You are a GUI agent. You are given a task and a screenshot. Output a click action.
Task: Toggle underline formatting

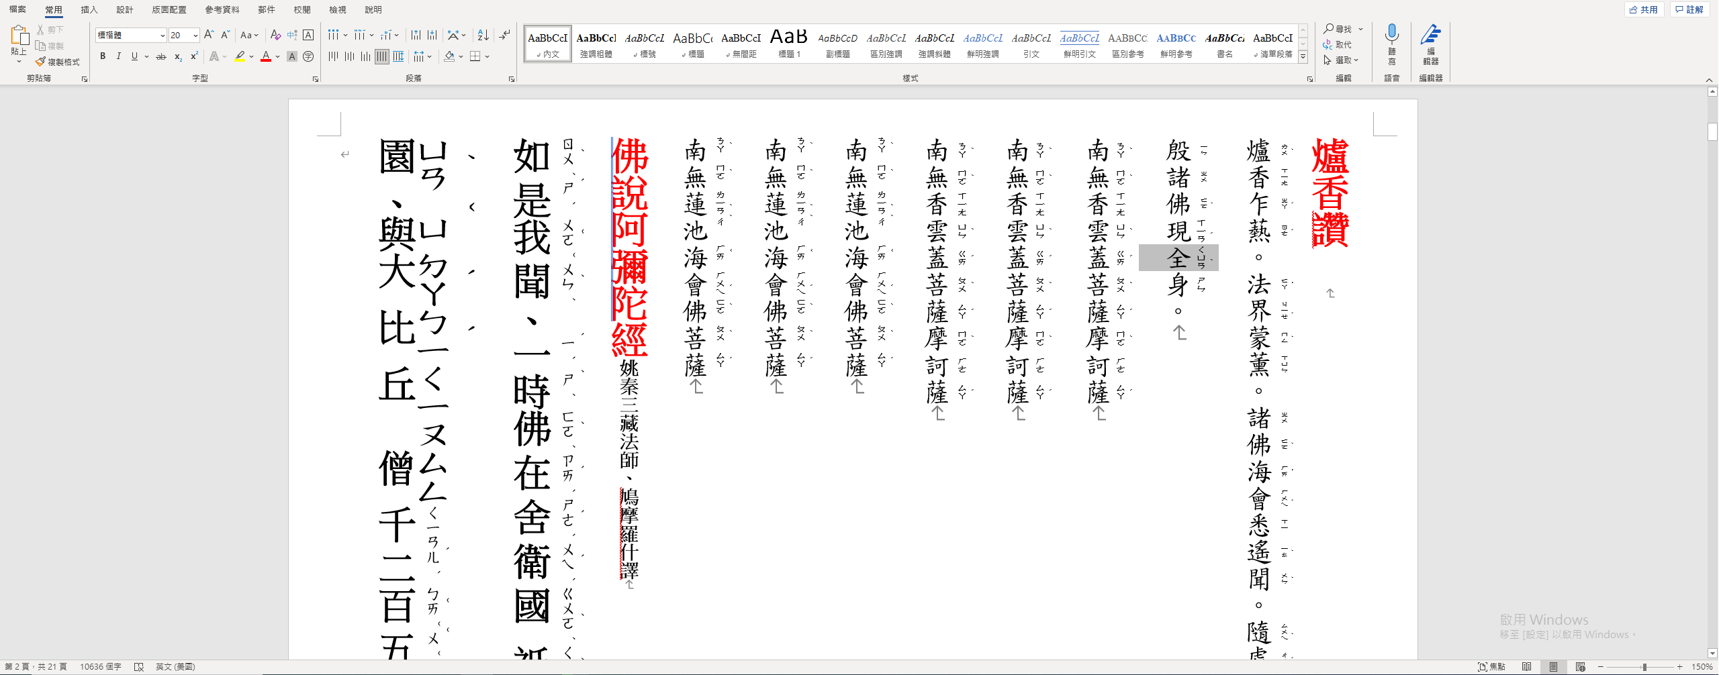[x=134, y=56]
